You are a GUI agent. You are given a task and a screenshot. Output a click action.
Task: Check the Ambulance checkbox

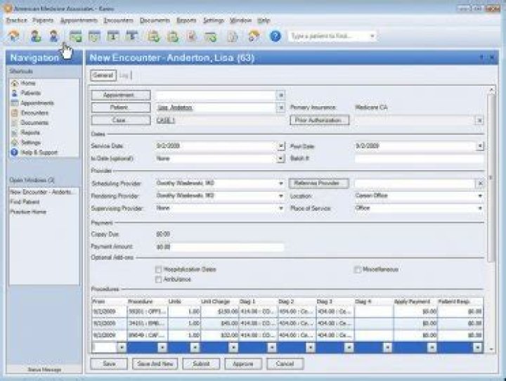point(158,279)
